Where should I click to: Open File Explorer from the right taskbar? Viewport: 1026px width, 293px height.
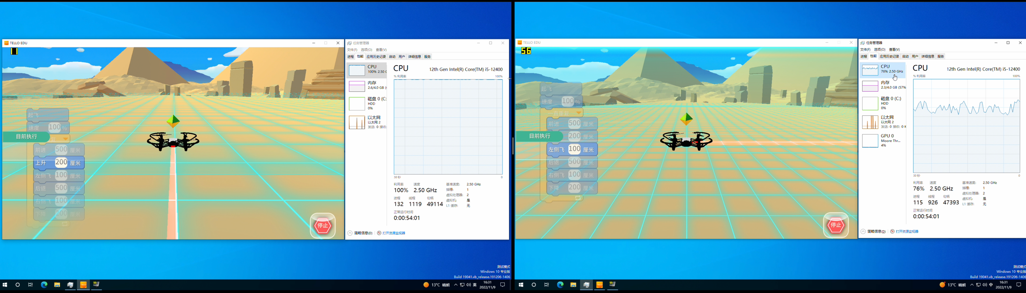573,284
